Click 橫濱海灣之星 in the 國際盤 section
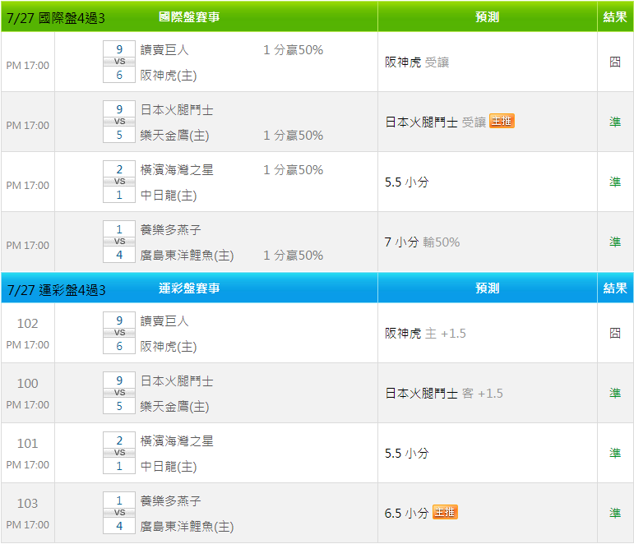Viewport: 634px width, 544px height. click(177, 170)
